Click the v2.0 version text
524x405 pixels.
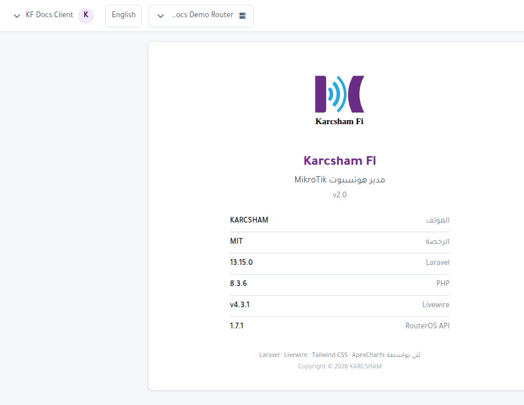(340, 195)
